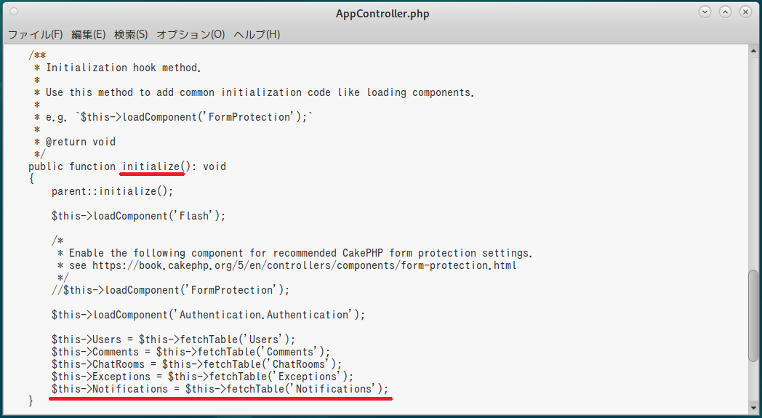Click the vertical scrollbar thumb
Screen dimensions: 762x418
point(753,315)
